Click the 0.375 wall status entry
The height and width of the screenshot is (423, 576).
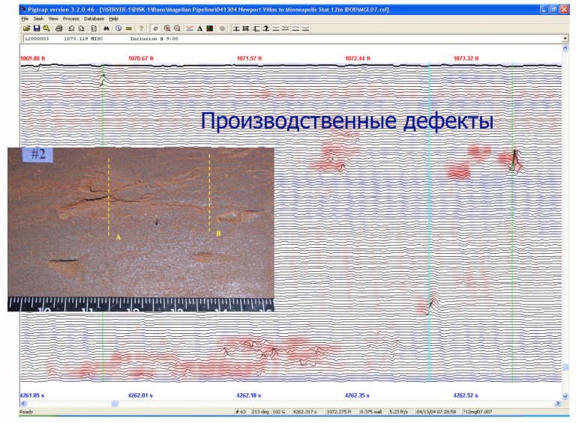[371, 412]
